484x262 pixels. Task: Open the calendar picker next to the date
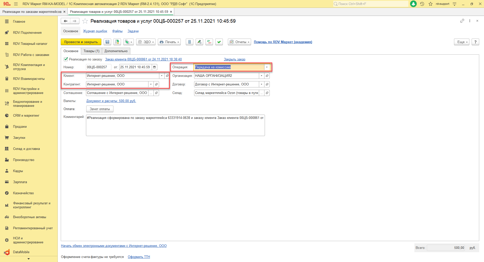click(155, 67)
